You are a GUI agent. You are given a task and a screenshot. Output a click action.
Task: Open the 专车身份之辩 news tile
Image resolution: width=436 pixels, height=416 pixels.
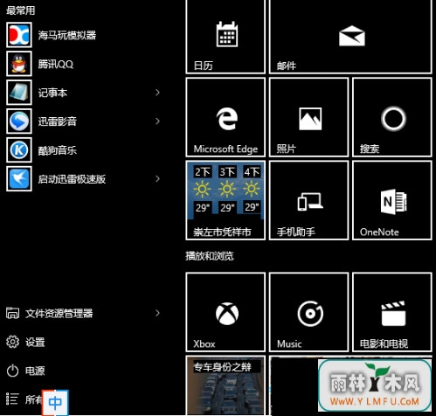tap(225, 385)
